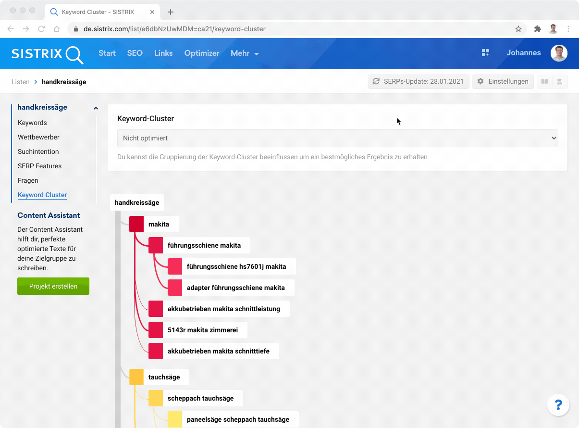Viewport: 579px width, 428px height.
Task: Click the red makita cluster color square
Action: point(136,224)
